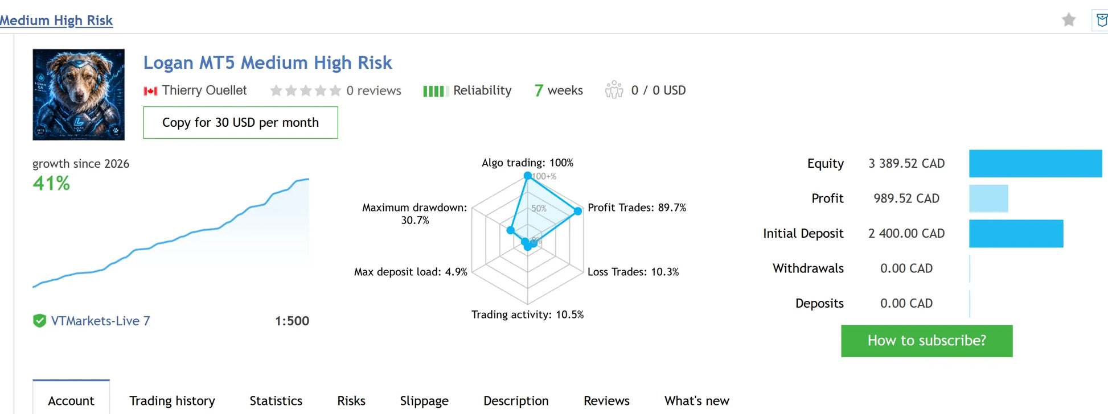Click the Canadian flag icon

click(150, 91)
